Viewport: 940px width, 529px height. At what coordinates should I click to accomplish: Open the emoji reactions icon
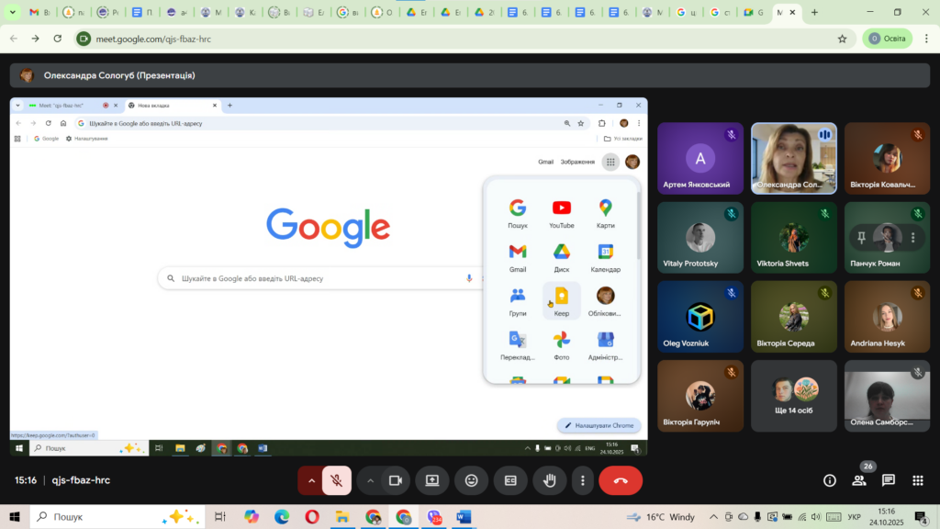(471, 480)
